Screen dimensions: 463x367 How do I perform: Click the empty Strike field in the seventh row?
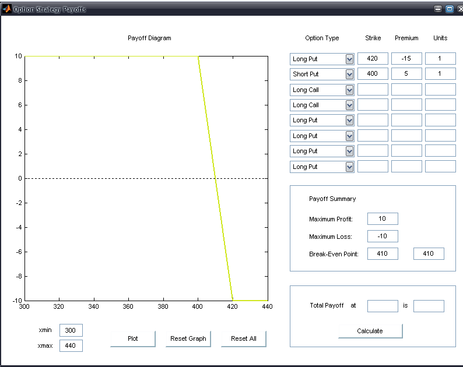coord(373,150)
